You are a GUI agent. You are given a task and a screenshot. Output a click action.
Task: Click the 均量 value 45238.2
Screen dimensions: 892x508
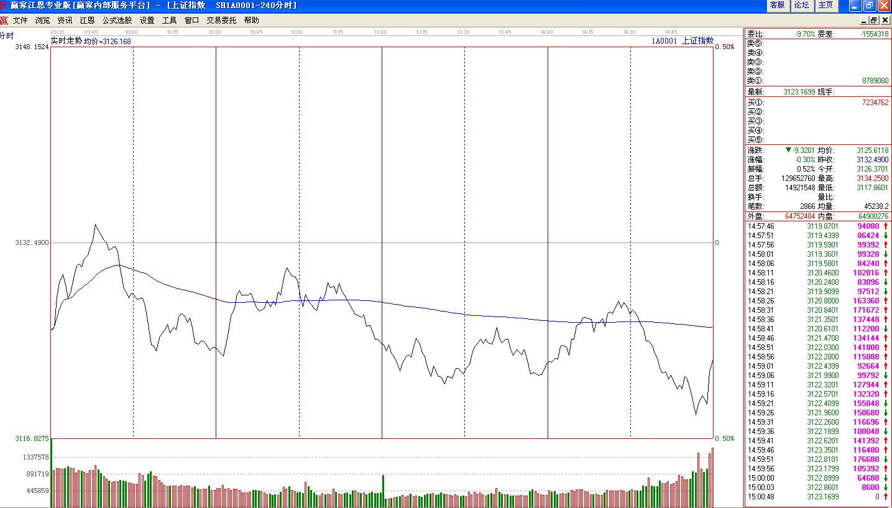pyautogui.click(x=876, y=206)
